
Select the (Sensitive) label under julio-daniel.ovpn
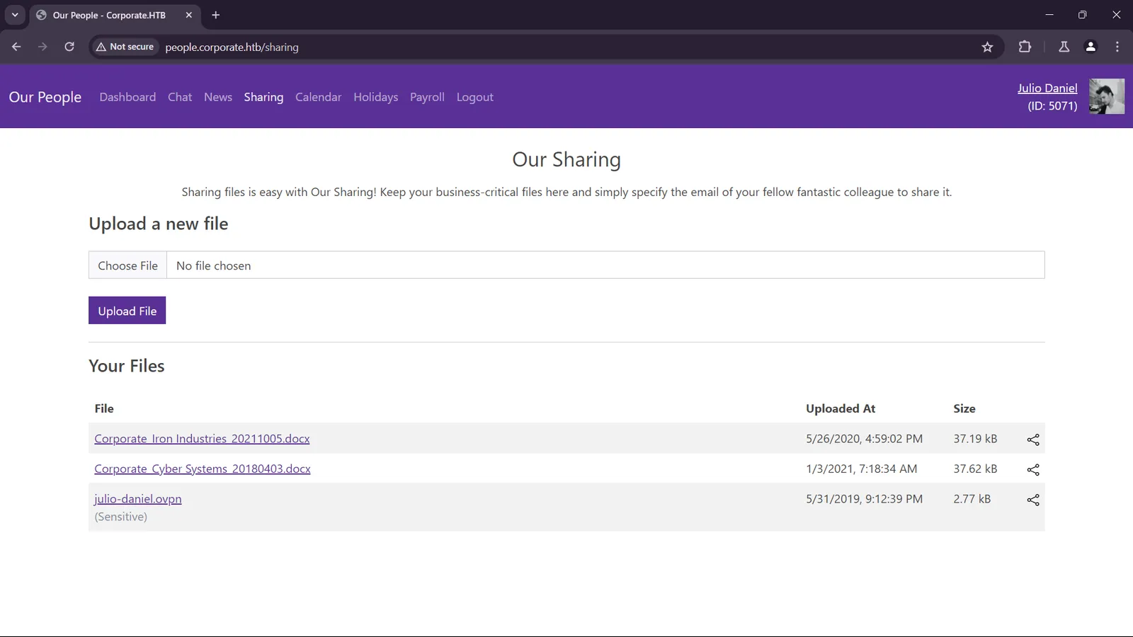pyautogui.click(x=121, y=517)
